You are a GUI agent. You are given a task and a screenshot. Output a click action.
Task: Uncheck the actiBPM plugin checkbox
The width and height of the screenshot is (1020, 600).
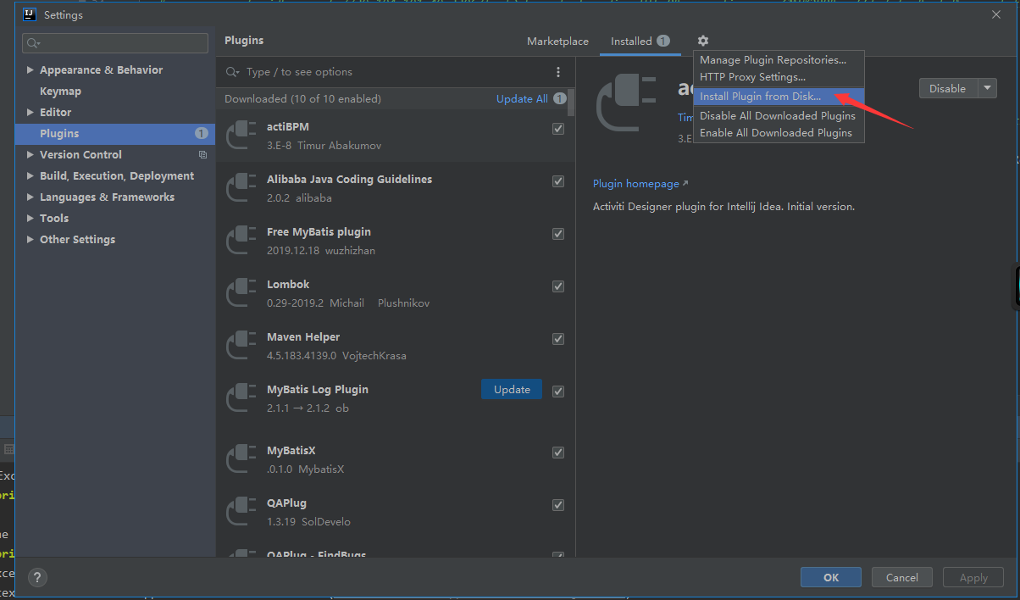558,129
